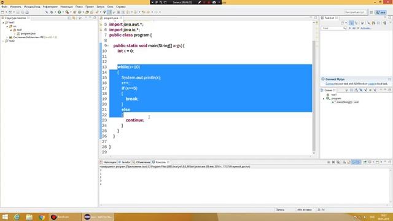Open the Файл menu
The image size is (393, 221).
click(4, 7)
